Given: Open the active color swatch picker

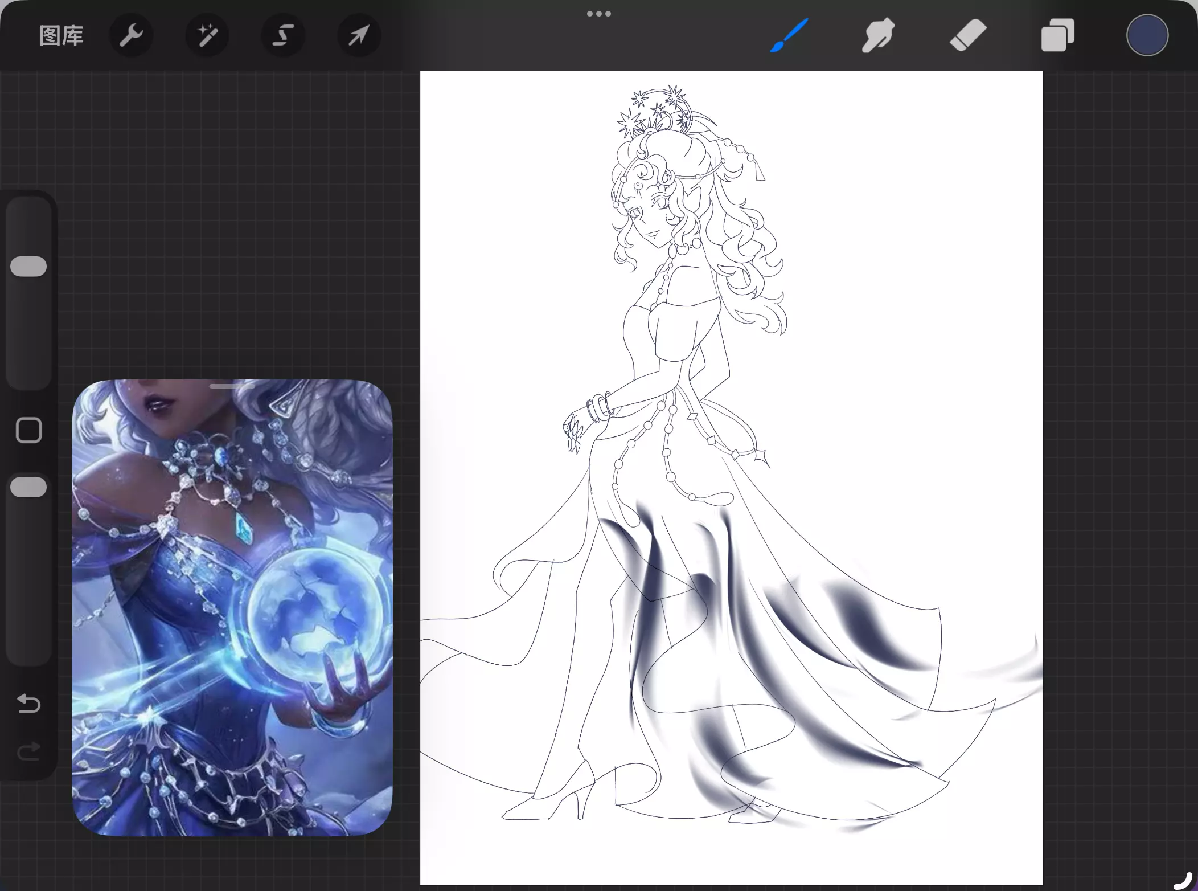Looking at the screenshot, I should [1147, 35].
